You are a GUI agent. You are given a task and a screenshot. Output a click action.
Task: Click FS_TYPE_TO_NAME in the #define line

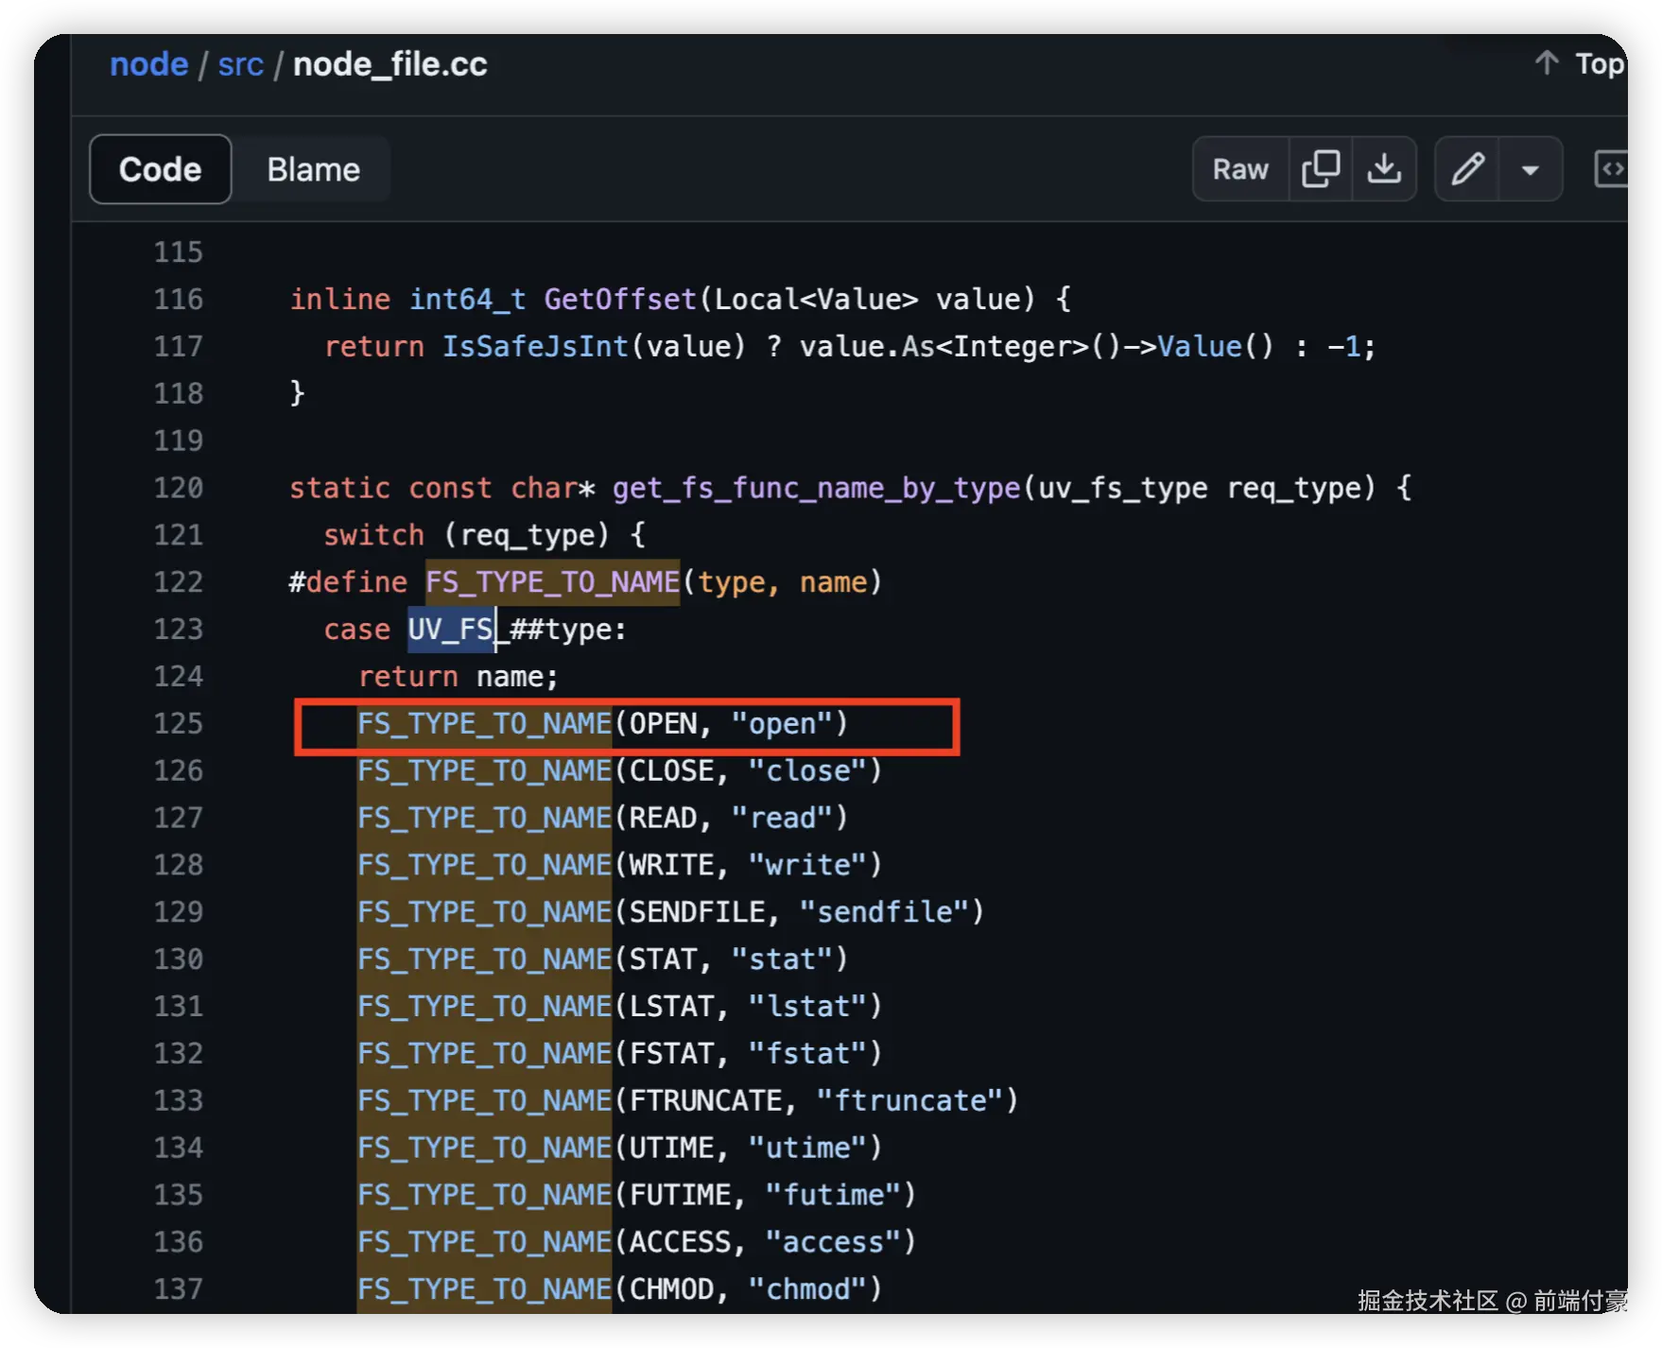click(552, 582)
